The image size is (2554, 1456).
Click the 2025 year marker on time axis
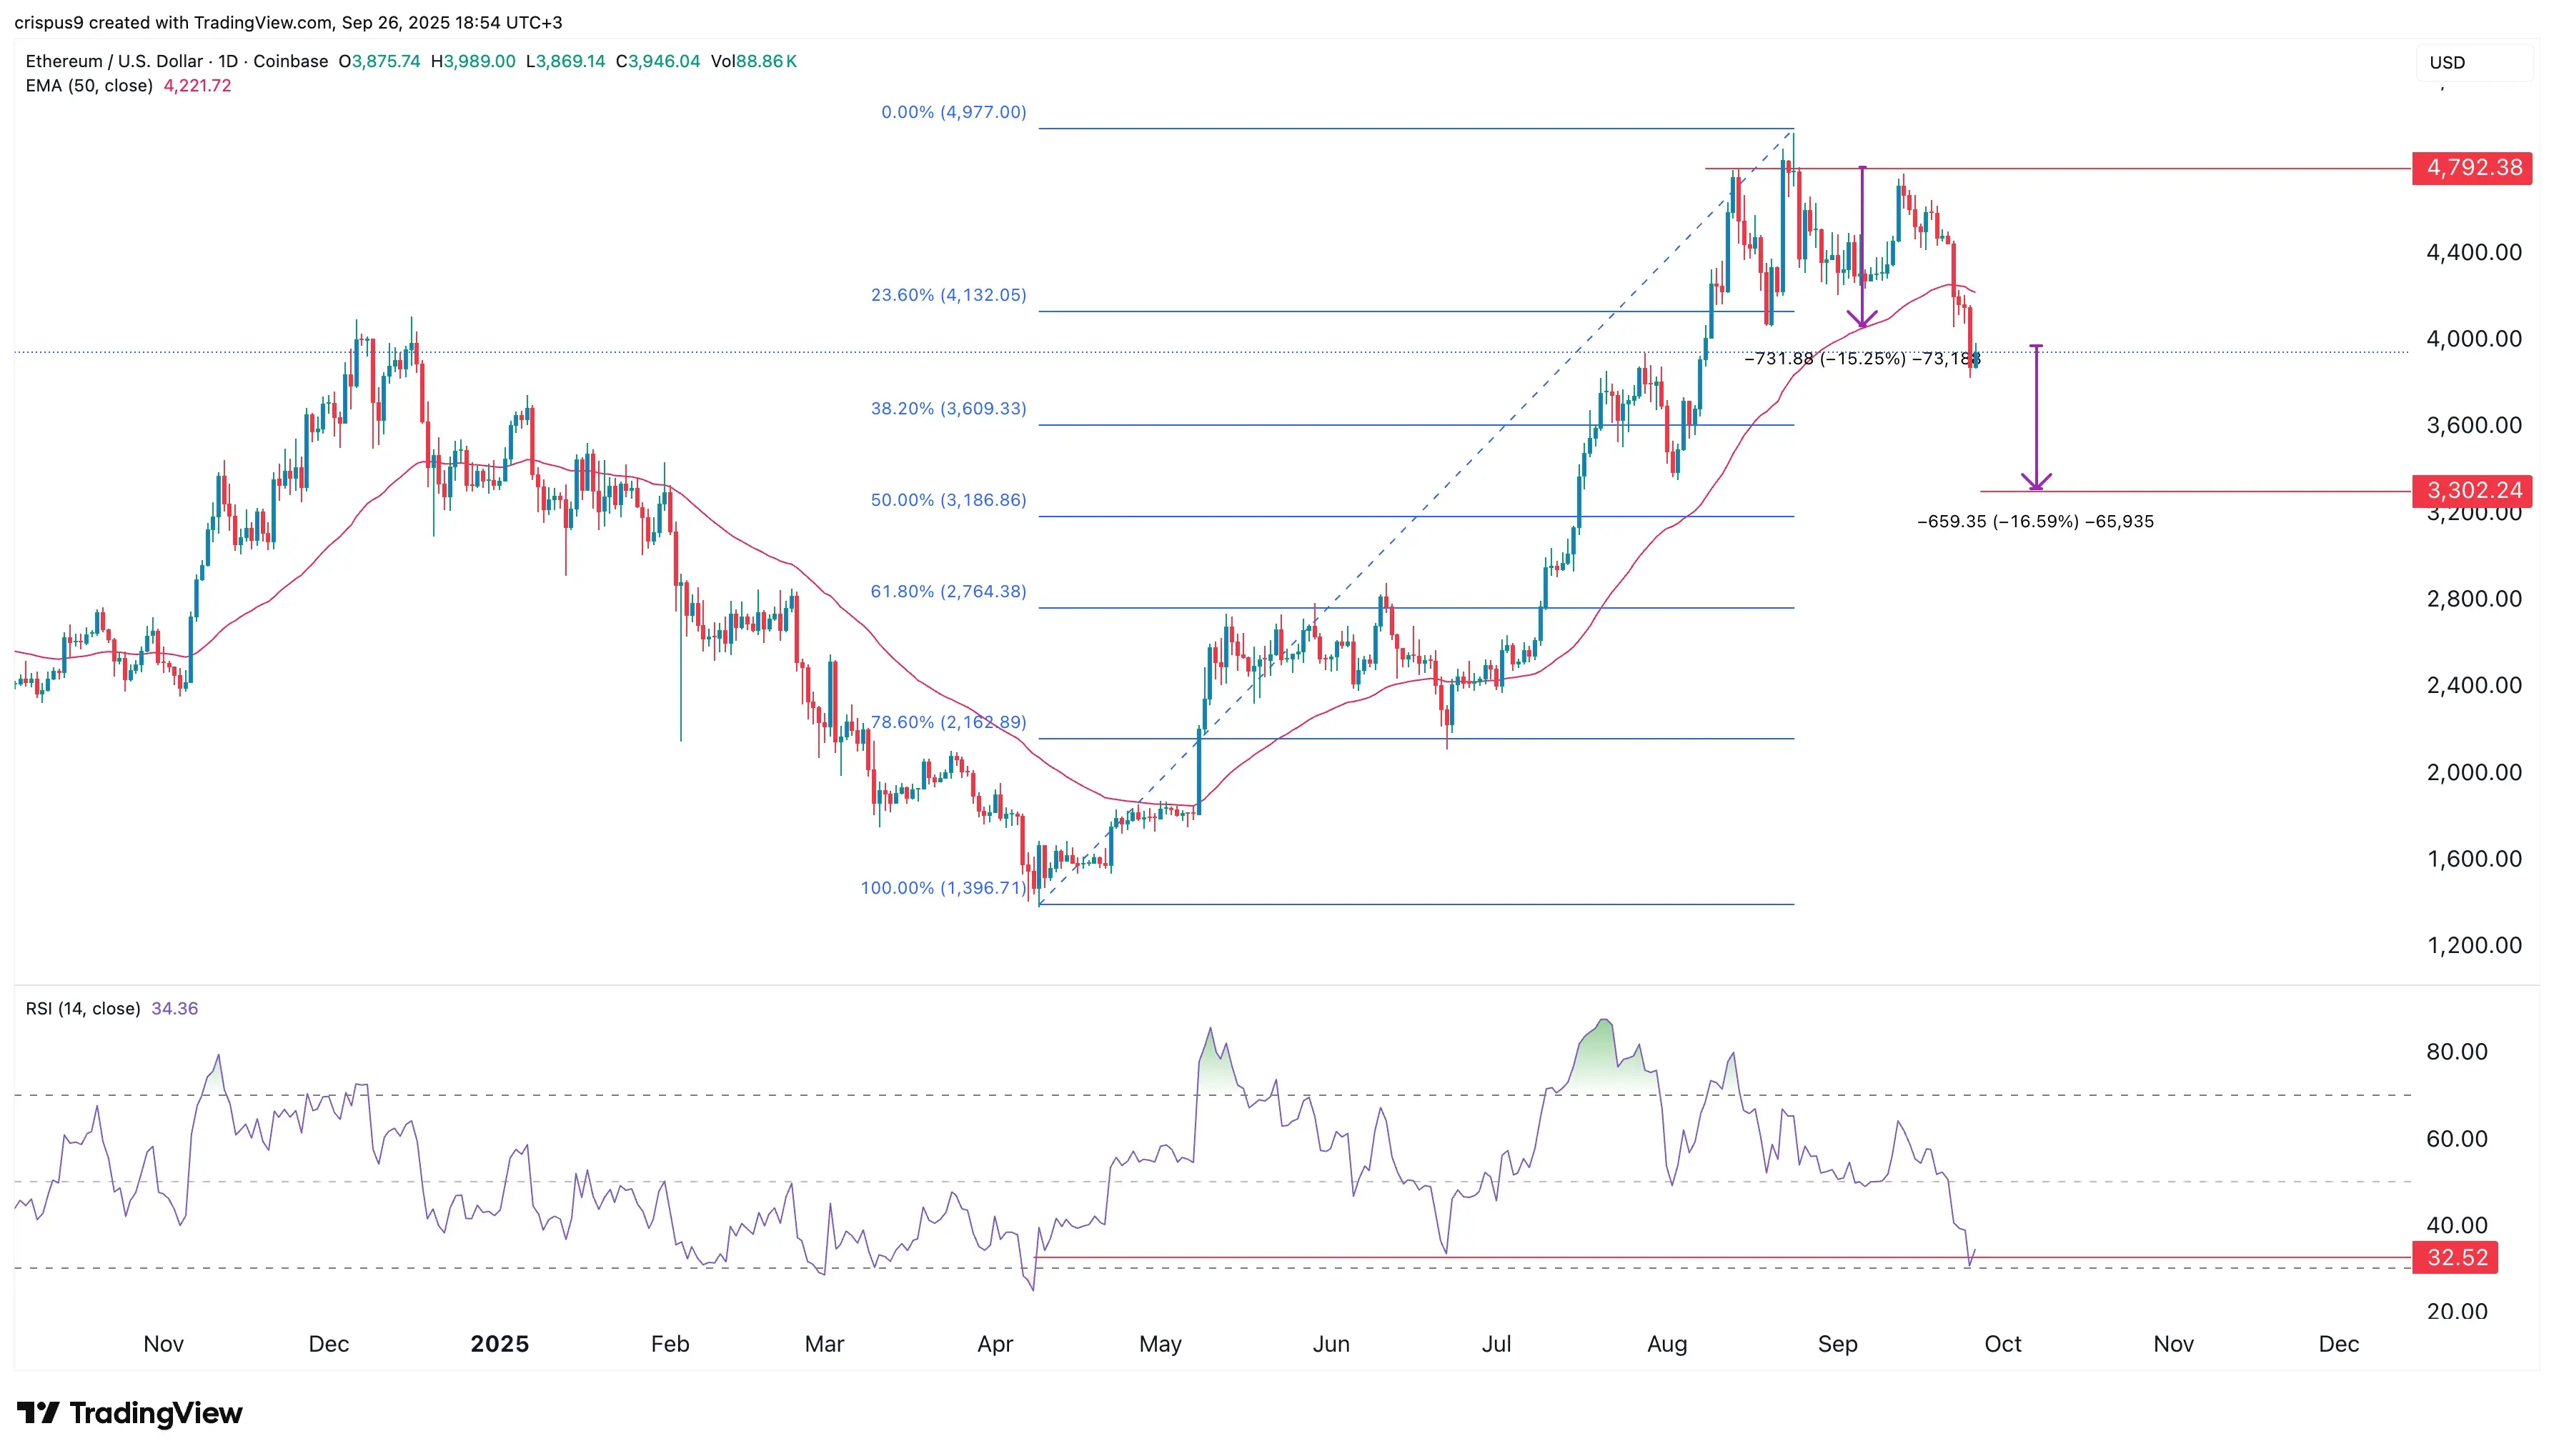pyautogui.click(x=499, y=1343)
